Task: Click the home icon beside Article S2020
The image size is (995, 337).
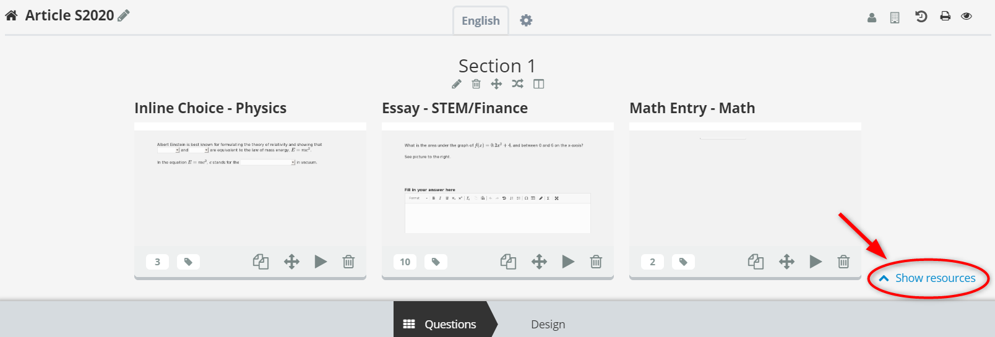Action: coord(11,15)
